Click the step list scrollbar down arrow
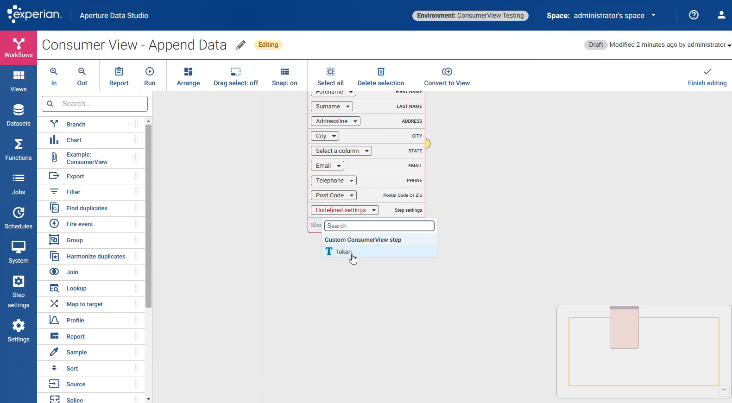The width and height of the screenshot is (732, 403). click(148, 399)
